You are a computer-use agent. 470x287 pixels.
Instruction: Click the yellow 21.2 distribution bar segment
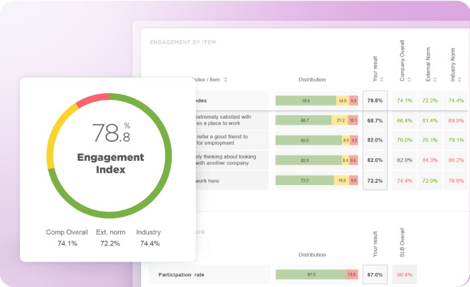pos(340,120)
